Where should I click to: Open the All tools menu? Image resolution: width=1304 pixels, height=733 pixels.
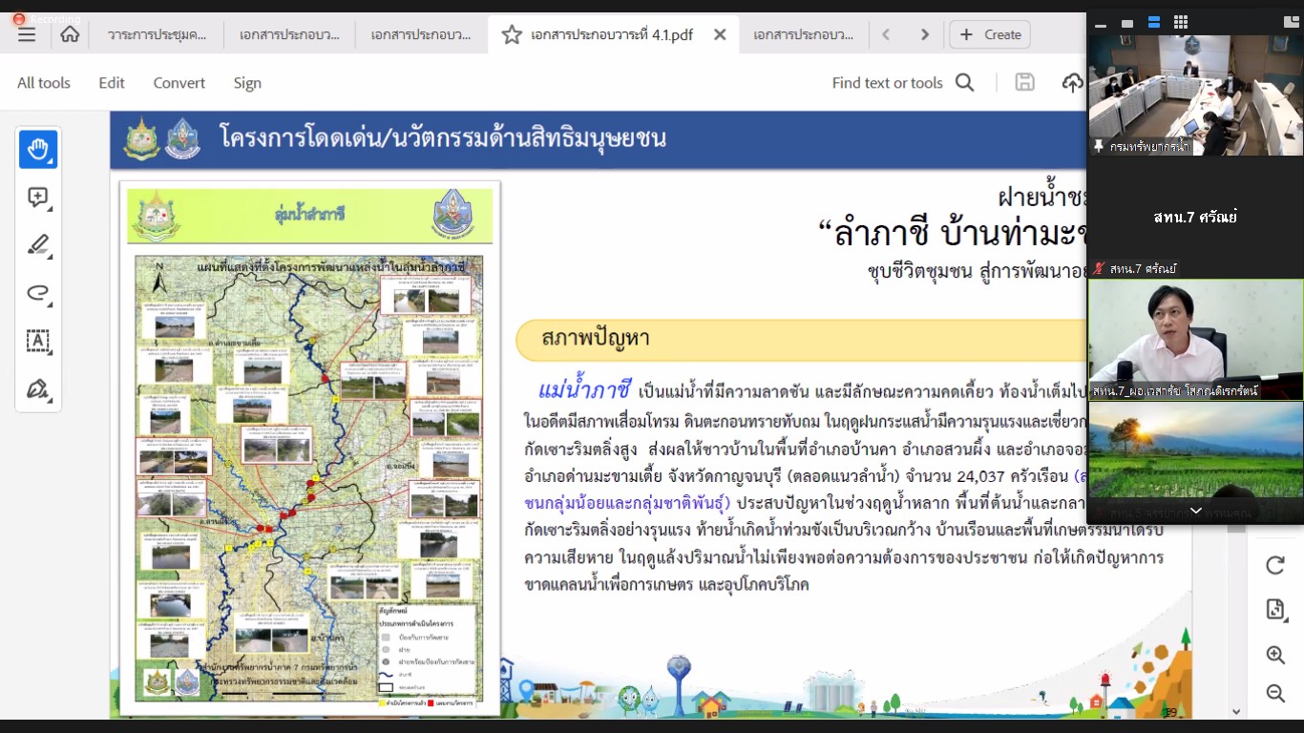pos(44,83)
